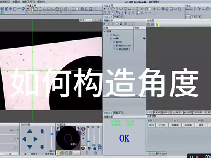Move stage down with the down arrow
Image resolution: width=211 pixels, height=158 pixels.
click(x=30, y=147)
